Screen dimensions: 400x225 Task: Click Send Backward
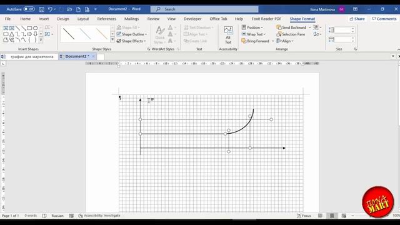[291, 27]
